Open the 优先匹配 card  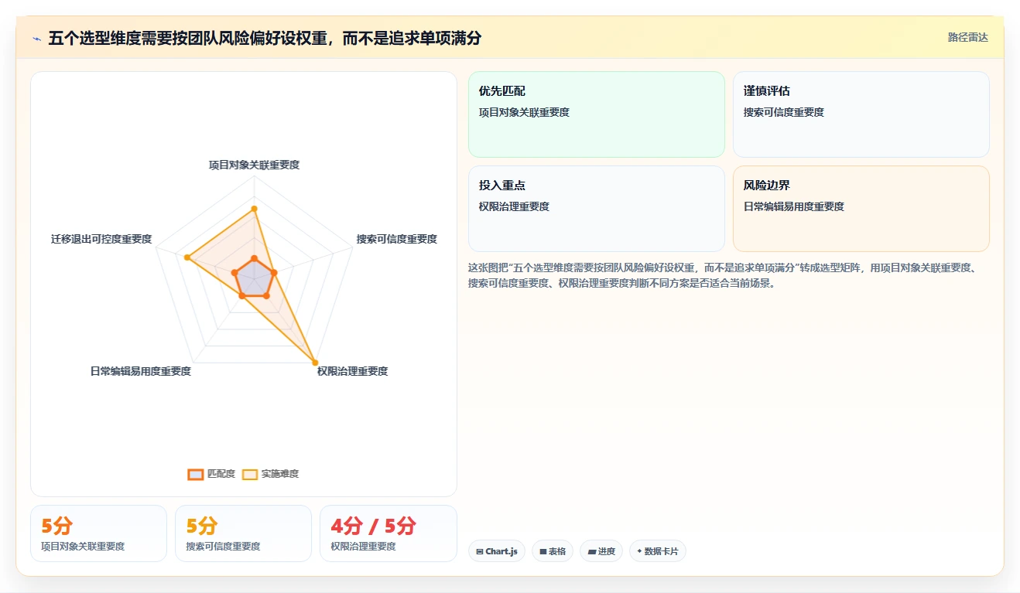pyautogui.click(x=597, y=114)
